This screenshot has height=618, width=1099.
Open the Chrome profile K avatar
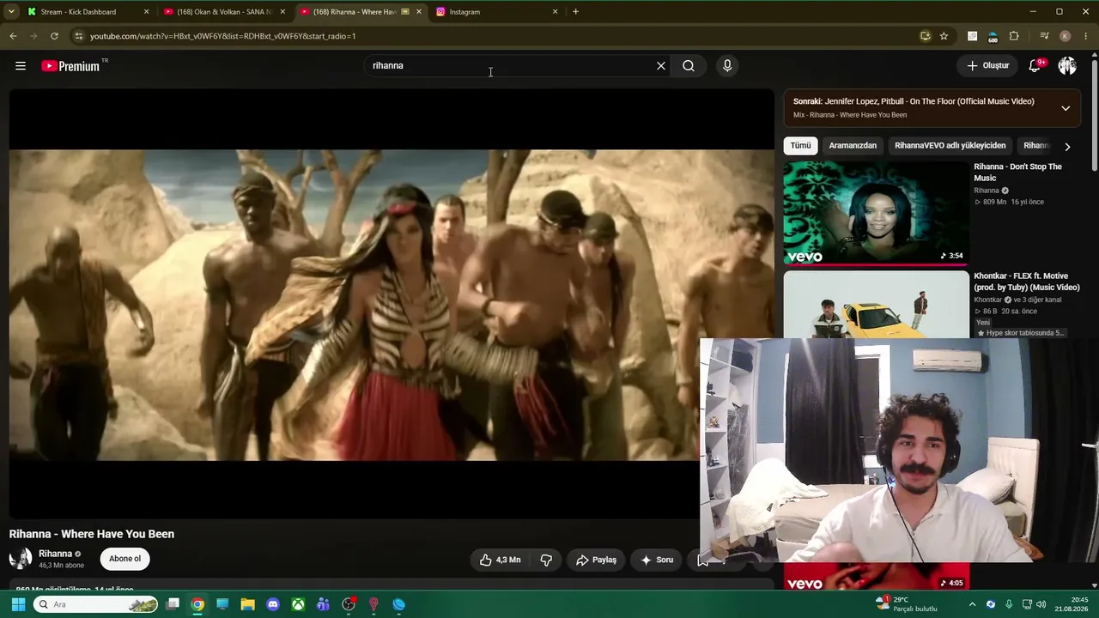tap(1066, 36)
